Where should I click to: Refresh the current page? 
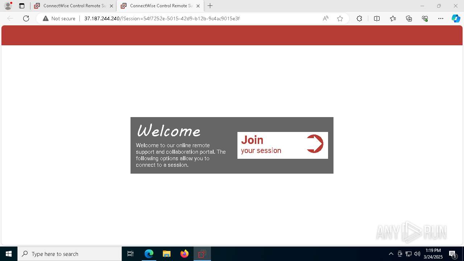[x=26, y=18]
